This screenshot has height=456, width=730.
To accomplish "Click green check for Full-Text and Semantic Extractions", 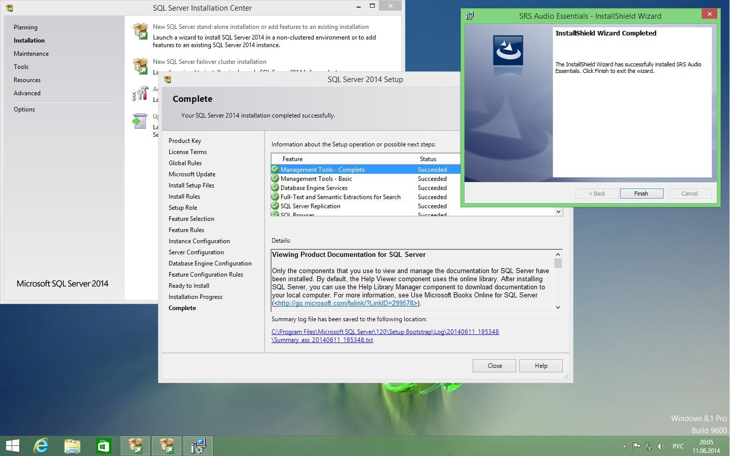I will [275, 197].
